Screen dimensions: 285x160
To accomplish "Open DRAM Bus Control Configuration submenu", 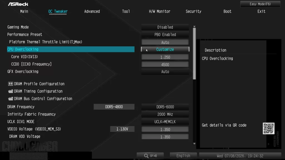I will click(x=43, y=99).
